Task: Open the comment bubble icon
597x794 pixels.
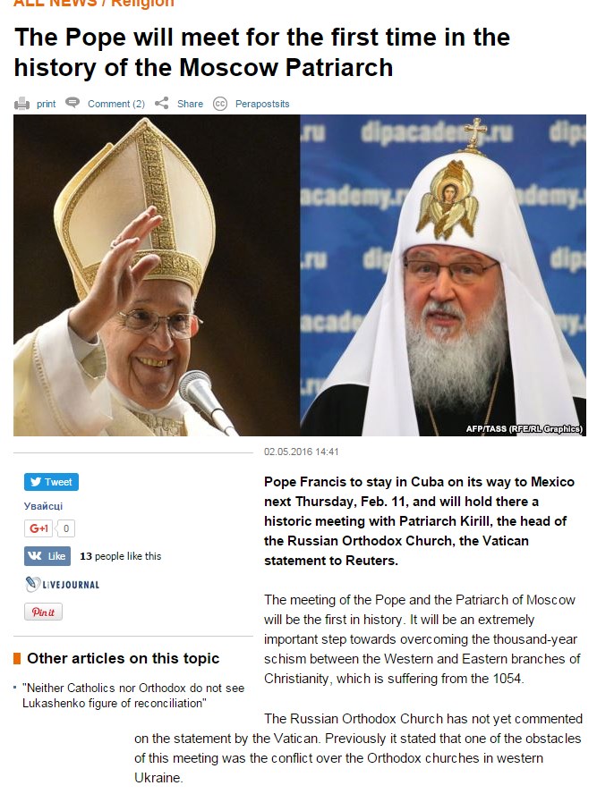Action: click(73, 103)
